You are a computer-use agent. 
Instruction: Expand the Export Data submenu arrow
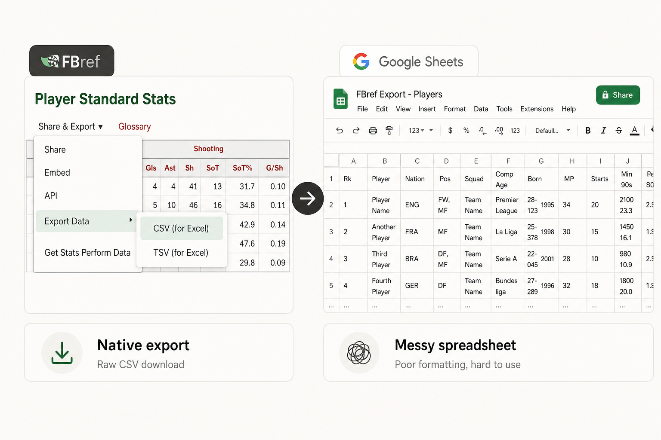pyautogui.click(x=131, y=220)
